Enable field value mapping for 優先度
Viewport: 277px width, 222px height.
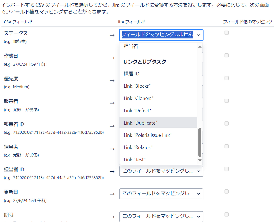(x=226, y=78)
